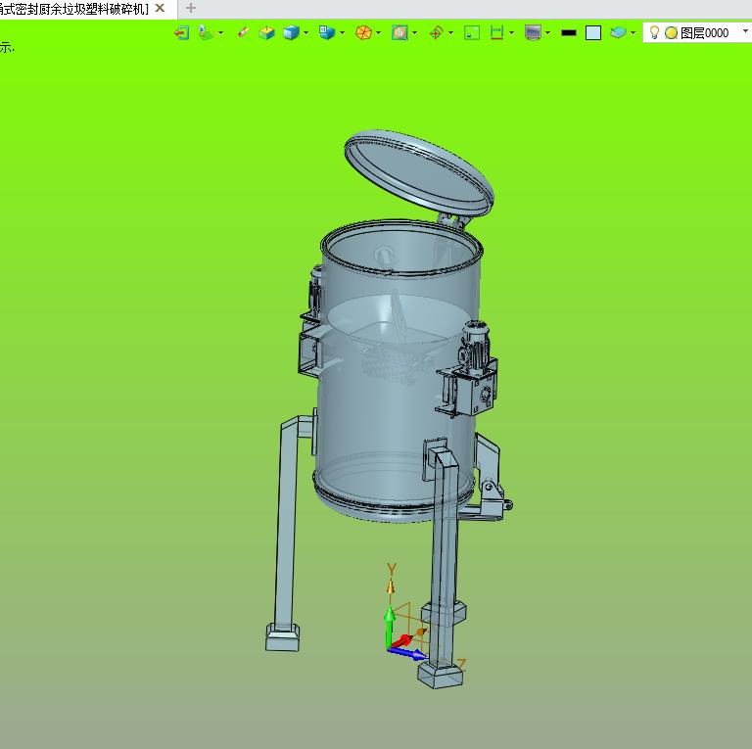The image size is (752, 749).
Task: Toggle the layer lightbulb visibility icon
Action: click(655, 32)
